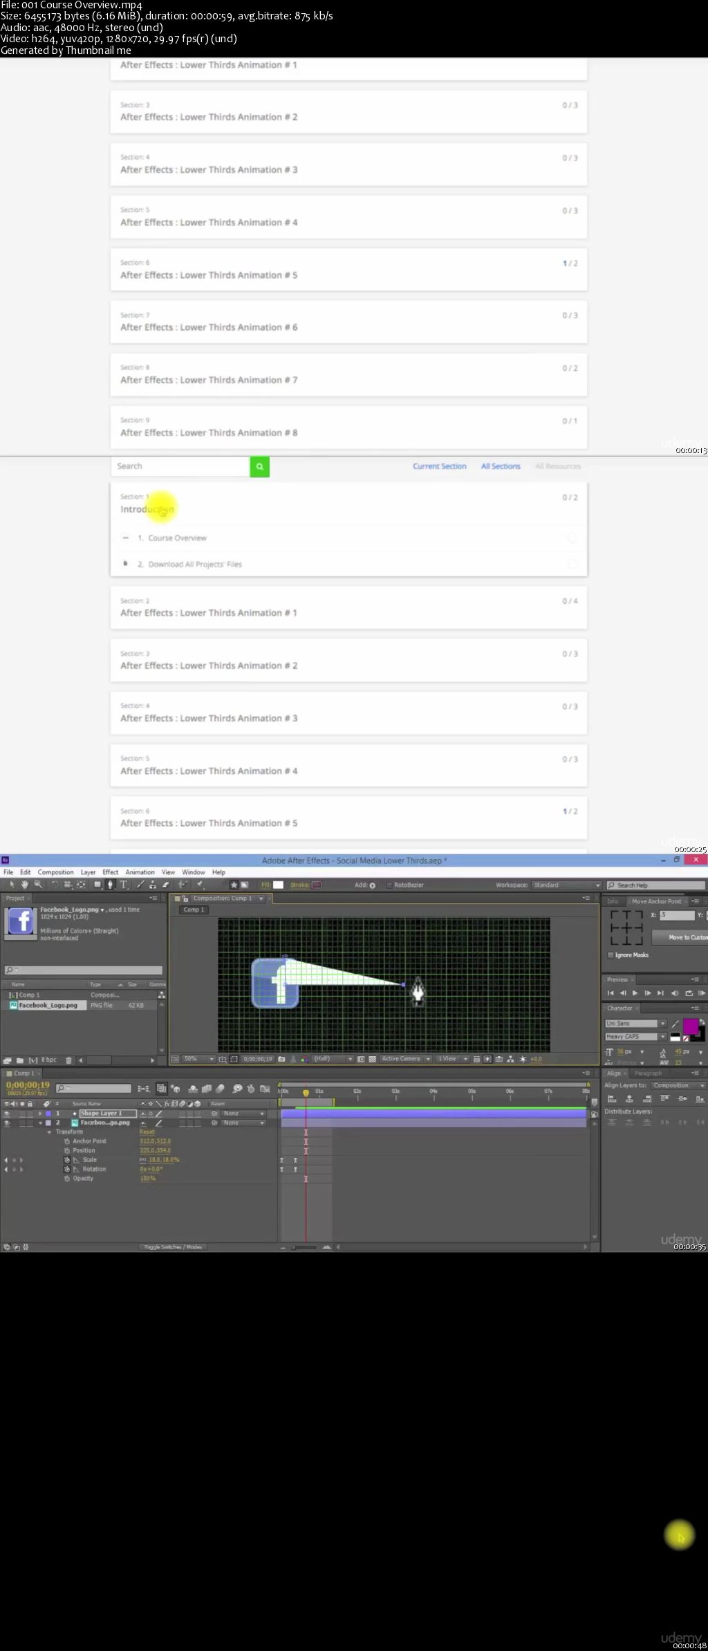Image resolution: width=708 pixels, height=1651 pixels.
Task: Select the Pen tool in toolbar
Action: pos(111,885)
